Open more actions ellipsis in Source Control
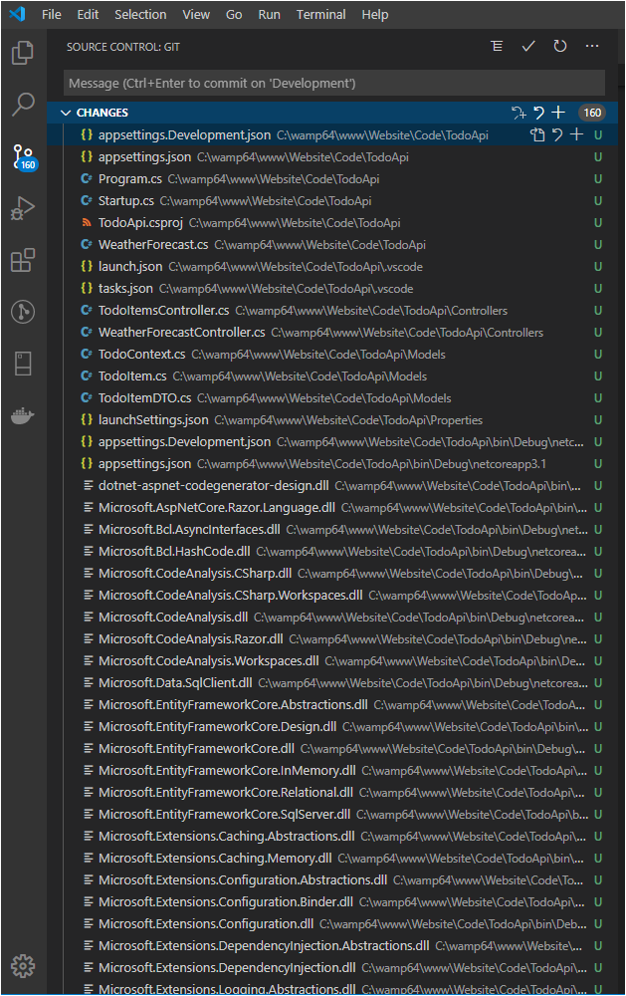The image size is (626, 996). [x=592, y=46]
